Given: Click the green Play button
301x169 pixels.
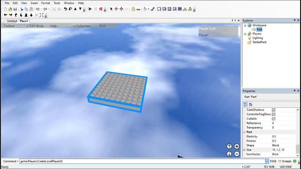Looking at the screenshot, I should 90,9.
